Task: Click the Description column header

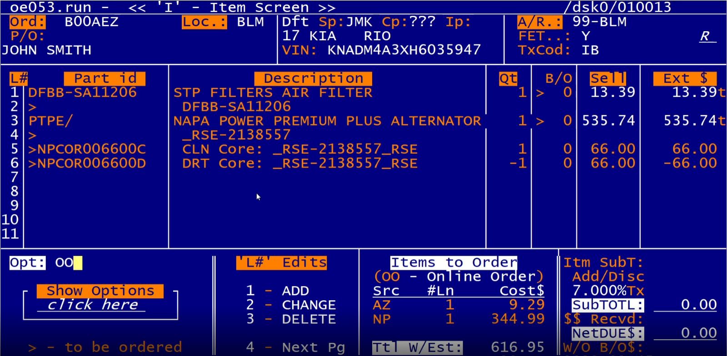Action: click(313, 78)
